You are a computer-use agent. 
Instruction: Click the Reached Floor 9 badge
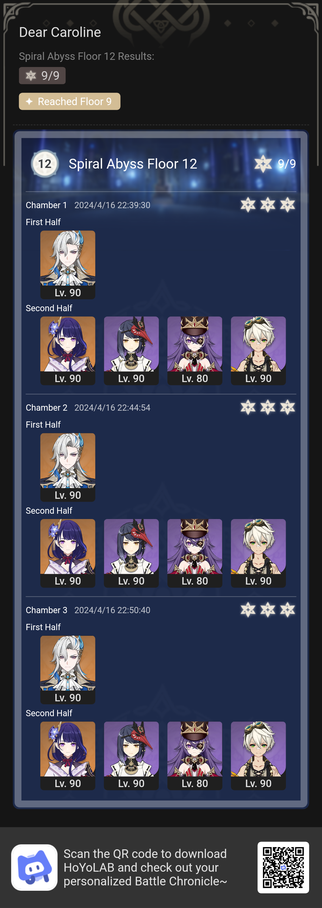69,102
